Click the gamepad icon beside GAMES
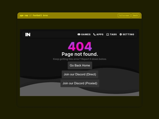The width and height of the screenshot is (159, 119). click(x=79, y=34)
